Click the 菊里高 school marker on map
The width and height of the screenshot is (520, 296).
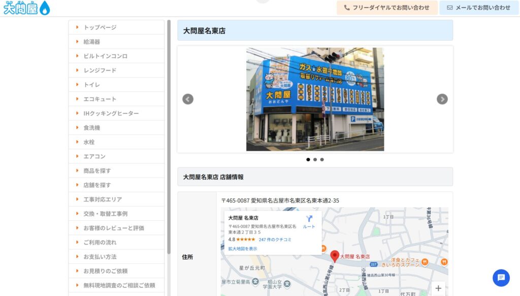pyautogui.click(x=255, y=282)
